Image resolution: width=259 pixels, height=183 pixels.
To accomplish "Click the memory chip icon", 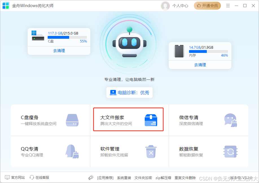I will [179, 51].
